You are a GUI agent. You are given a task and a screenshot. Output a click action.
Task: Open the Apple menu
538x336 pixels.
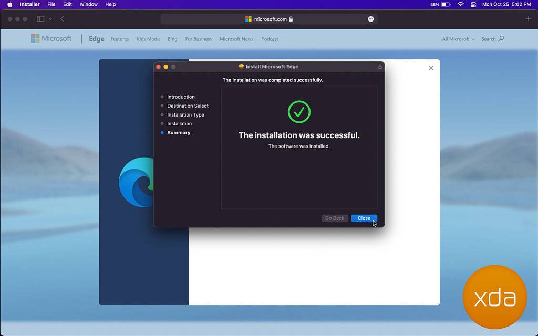point(9,4)
